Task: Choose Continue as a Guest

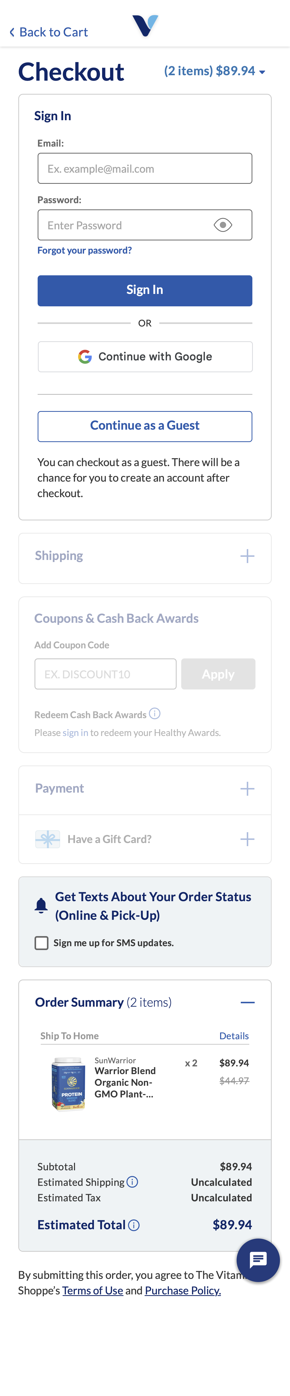Action: [145, 426]
